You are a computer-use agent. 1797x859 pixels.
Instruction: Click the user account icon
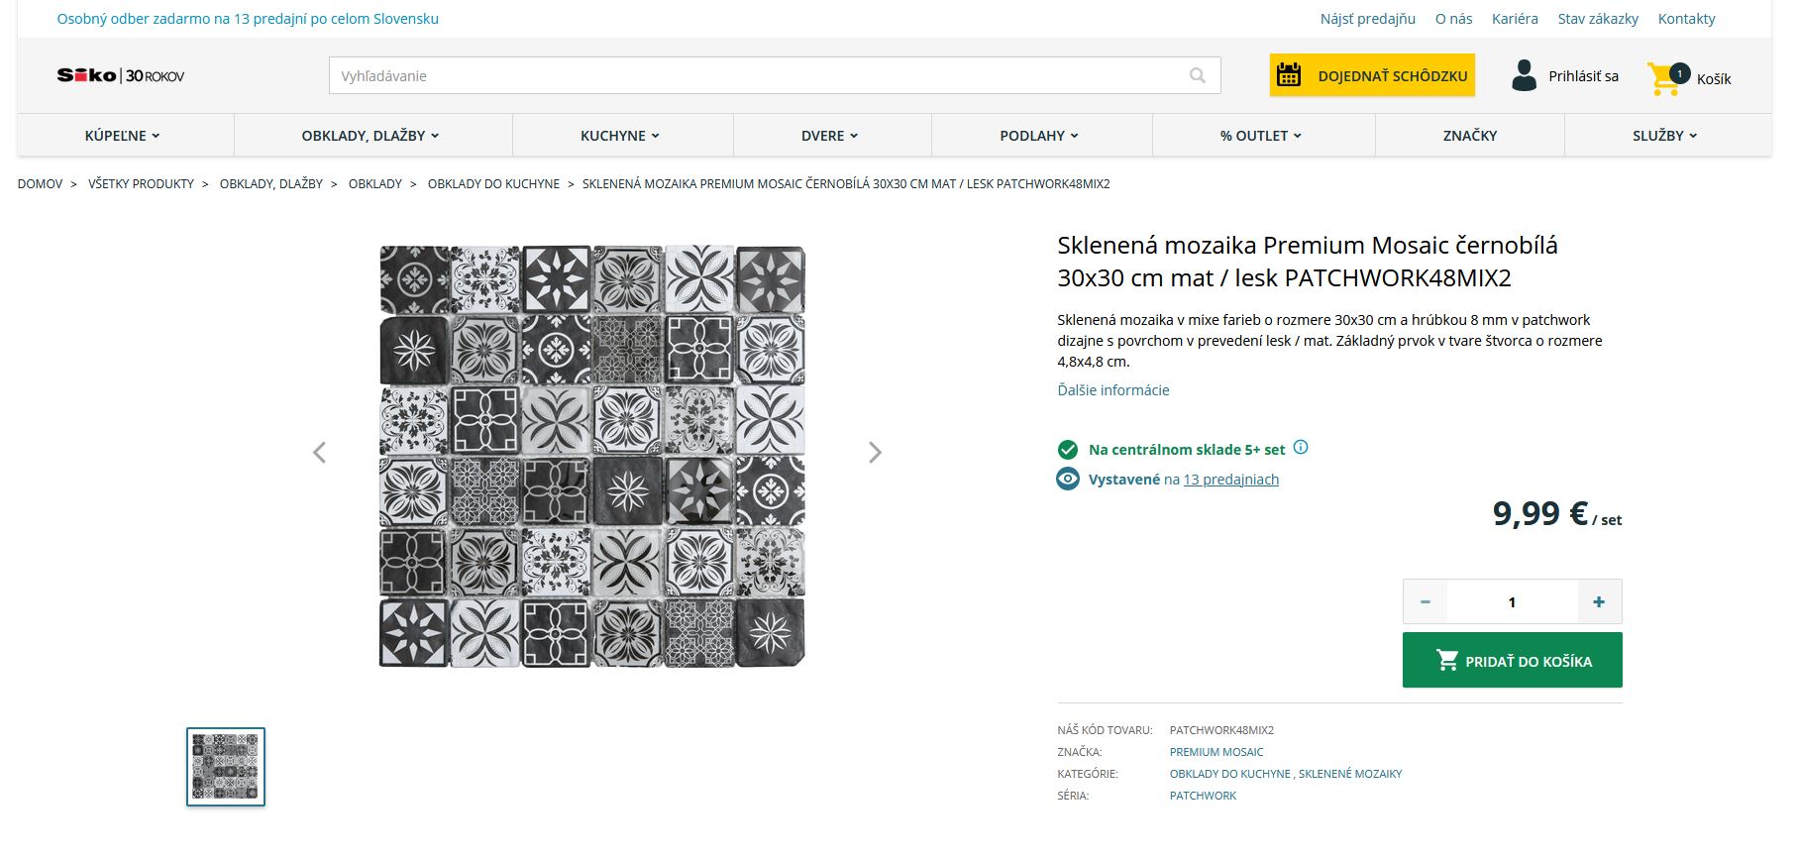pos(1524,76)
